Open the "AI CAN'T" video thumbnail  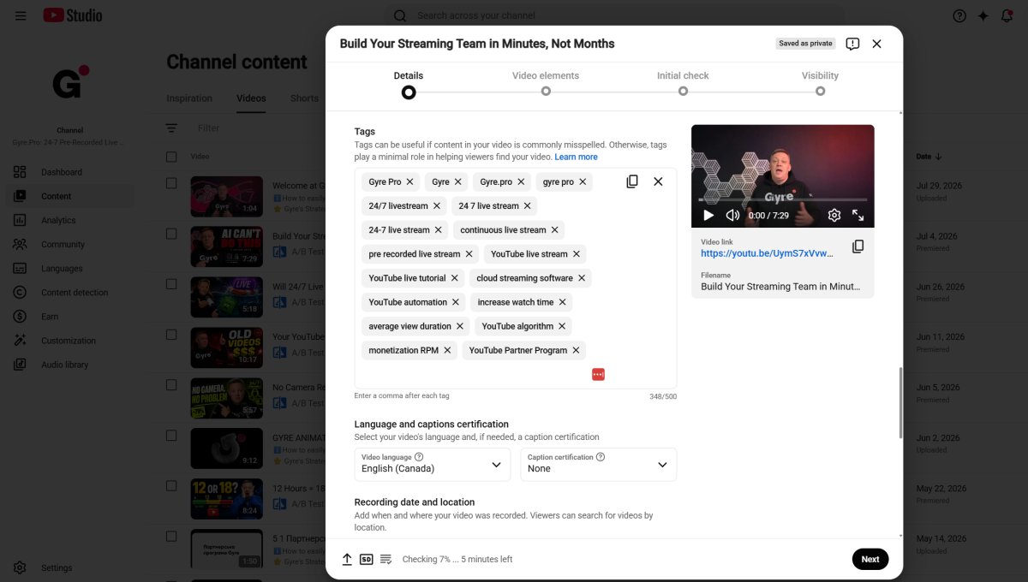[226, 246]
